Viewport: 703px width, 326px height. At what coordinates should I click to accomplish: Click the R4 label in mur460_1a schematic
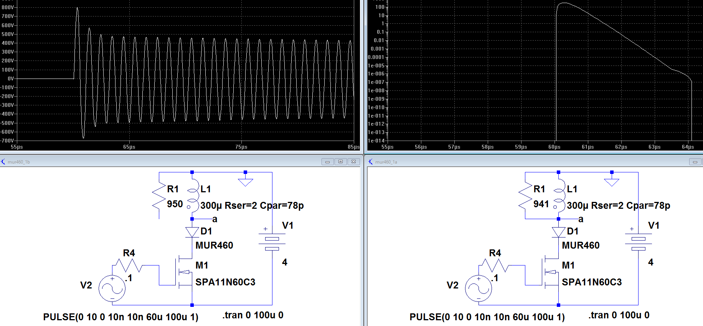pyautogui.click(x=495, y=253)
